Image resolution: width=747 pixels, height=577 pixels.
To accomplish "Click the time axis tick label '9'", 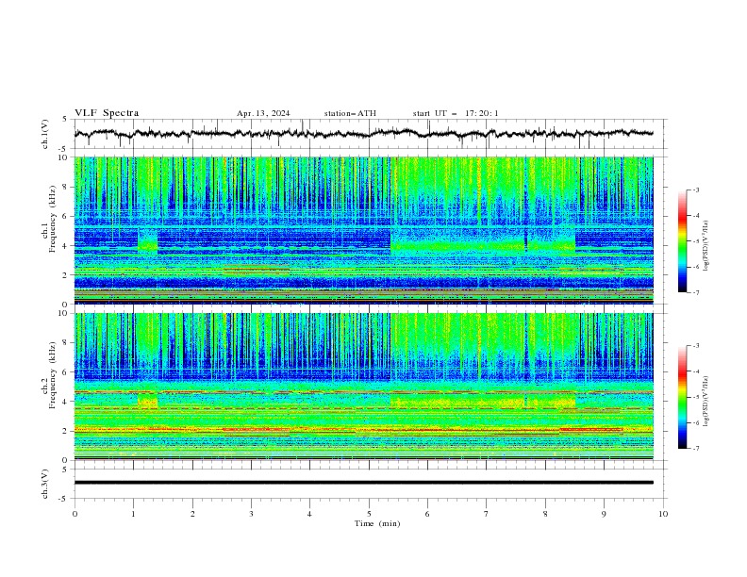I will pos(604,514).
